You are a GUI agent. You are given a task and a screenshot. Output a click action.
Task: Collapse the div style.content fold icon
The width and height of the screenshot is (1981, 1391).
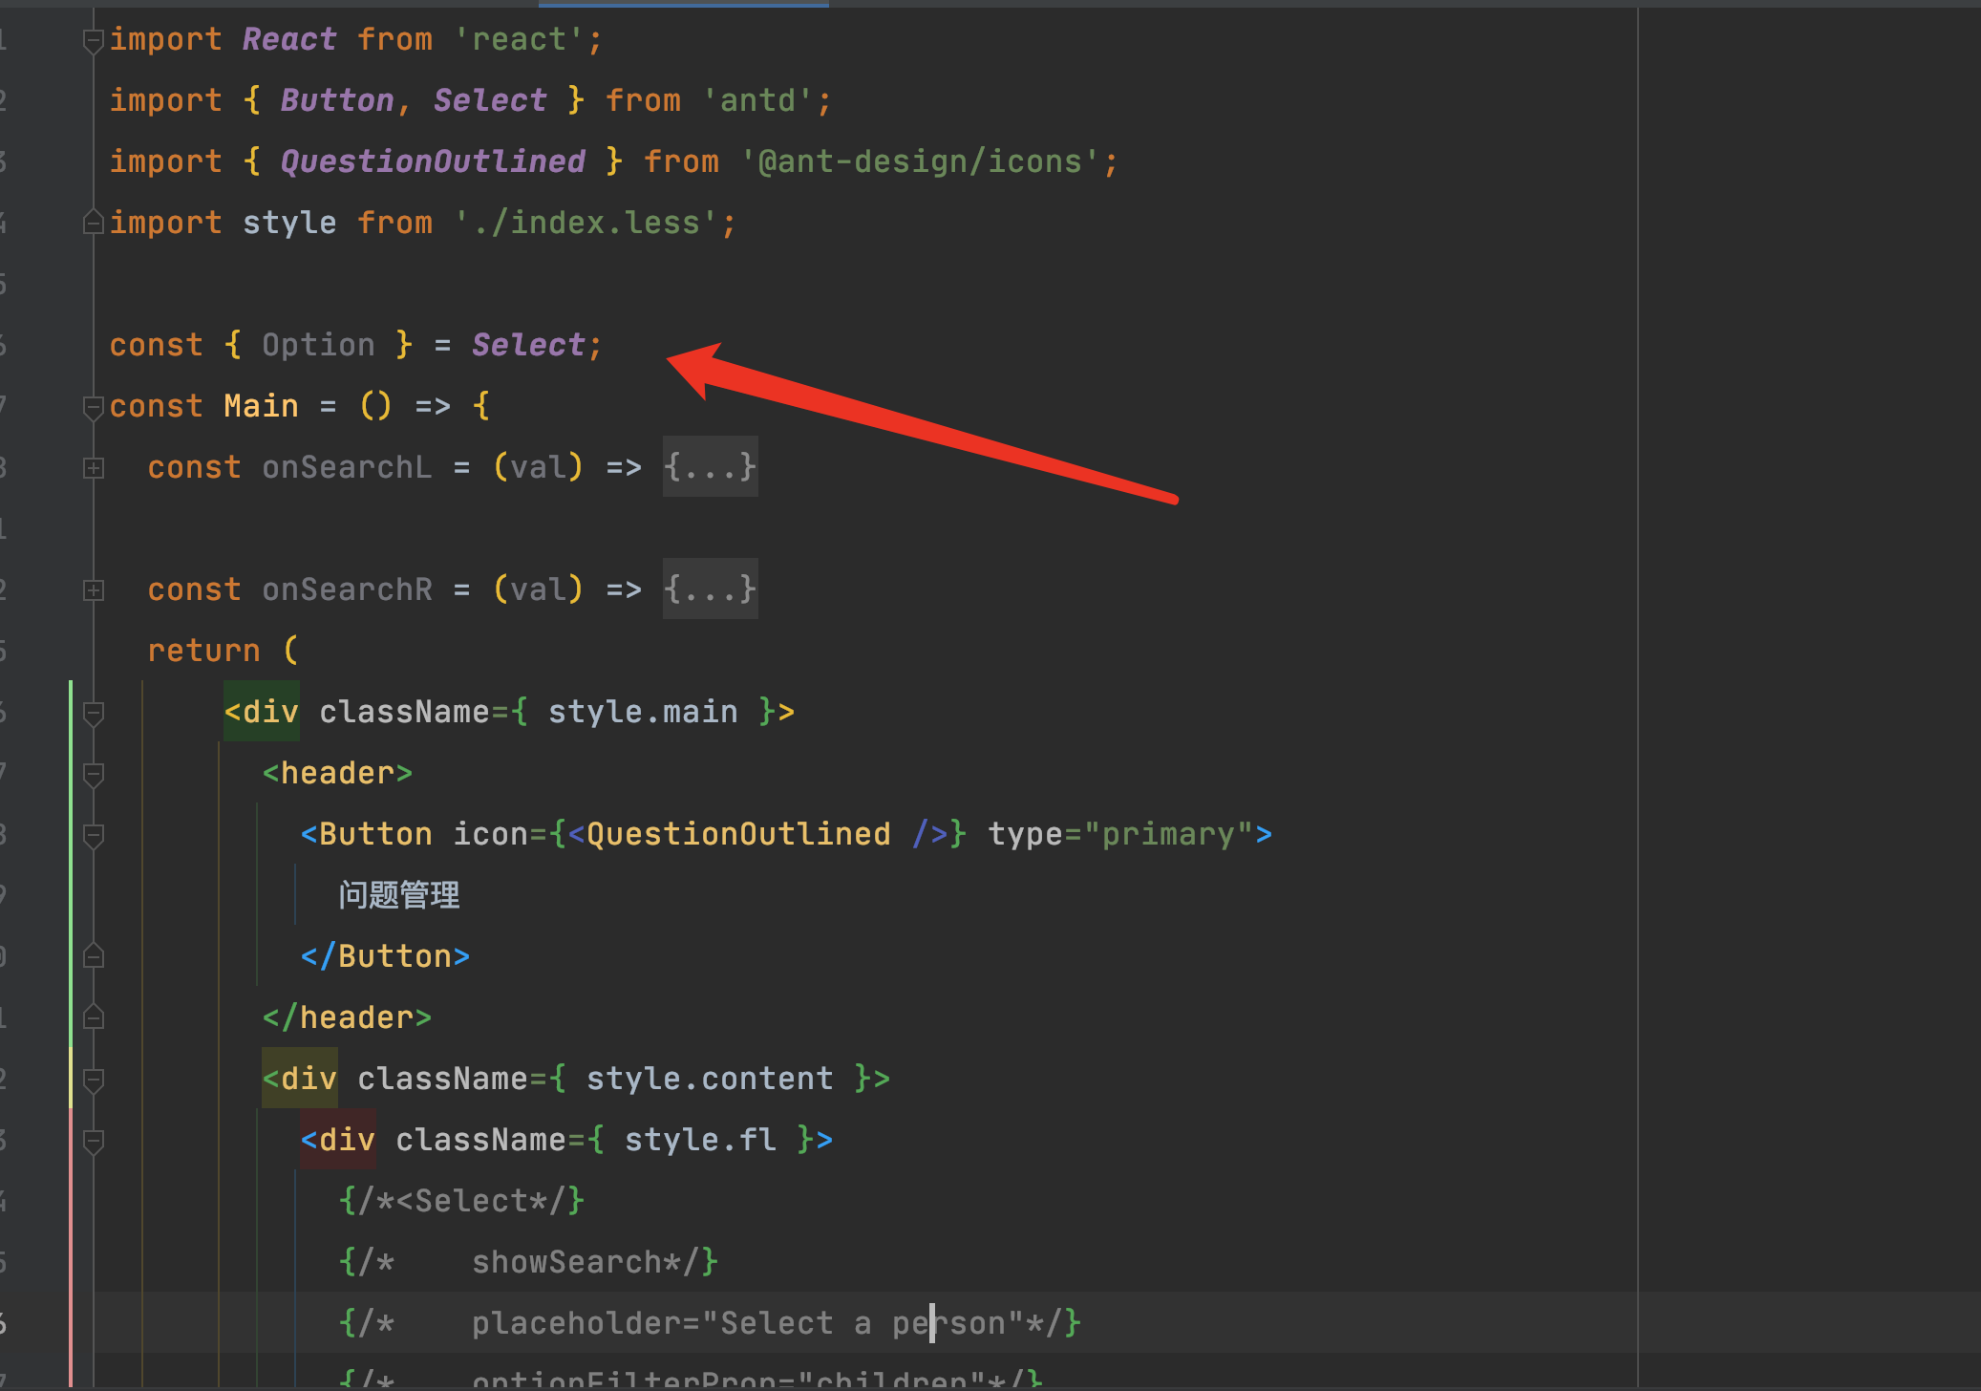93,1080
